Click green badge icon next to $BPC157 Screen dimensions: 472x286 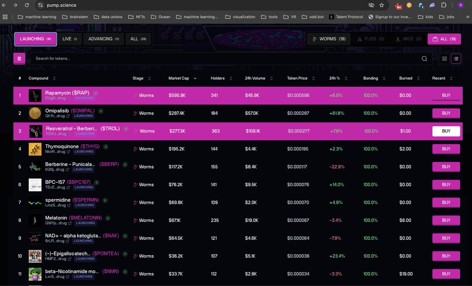point(97,182)
